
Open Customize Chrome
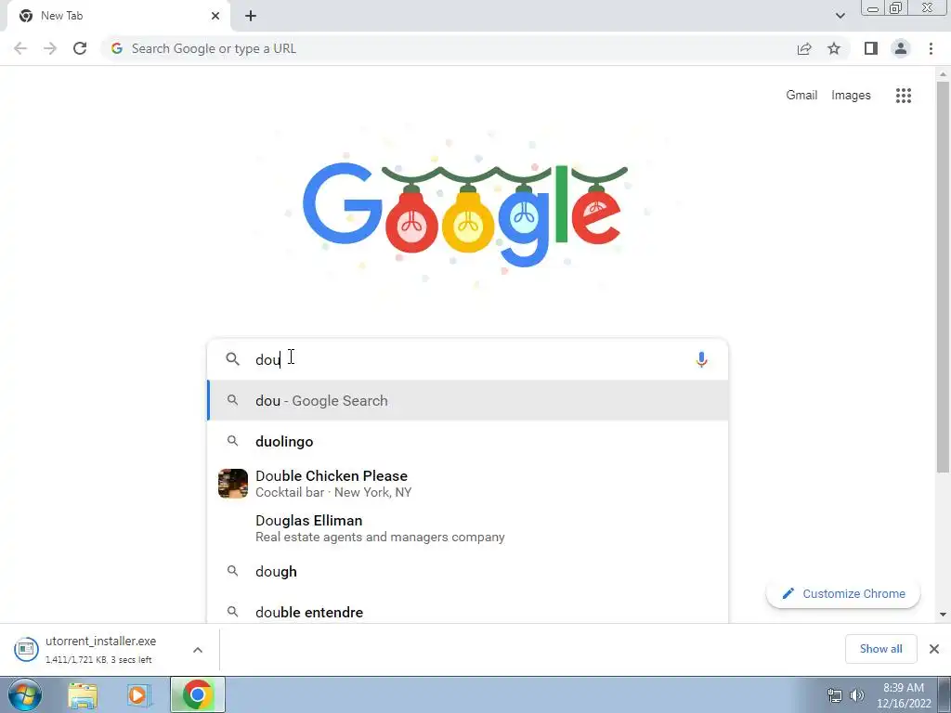843,593
